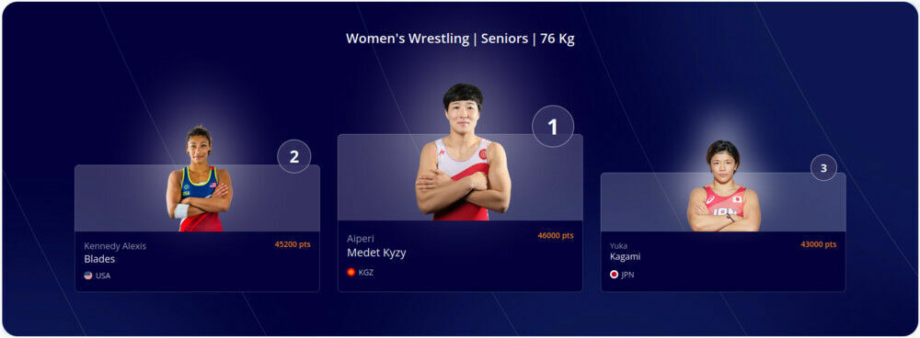Click the Women's Wrestling Seniors 76 Kg heading
The width and height of the screenshot is (920, 338).
tap(460, 39)
